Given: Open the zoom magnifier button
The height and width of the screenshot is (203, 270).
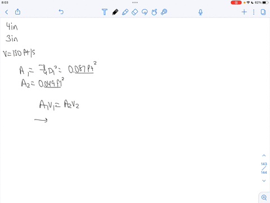Looking at the screenshot, I should point(264,197).
